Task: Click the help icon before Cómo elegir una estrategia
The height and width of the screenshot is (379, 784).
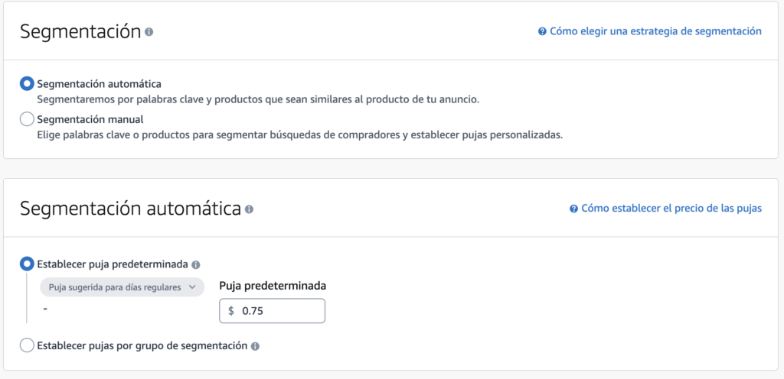Action: click(542, 32)
